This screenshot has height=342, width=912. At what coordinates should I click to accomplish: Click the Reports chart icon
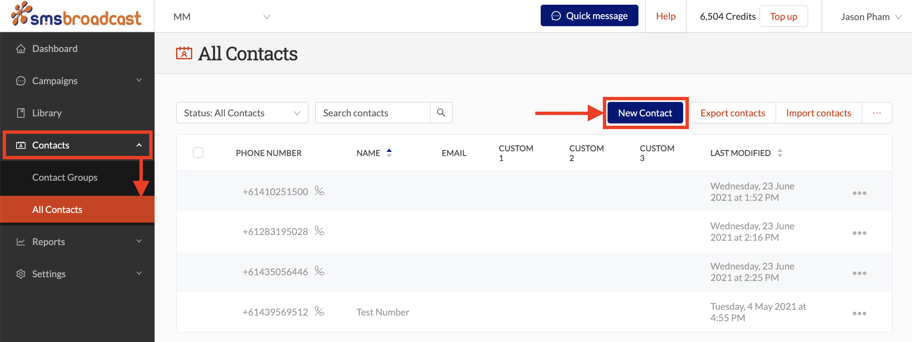pos(21,242)
